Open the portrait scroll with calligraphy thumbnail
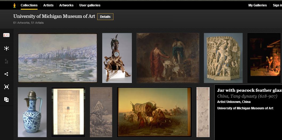The image size is (282, 140). click(x=68, y=112)
